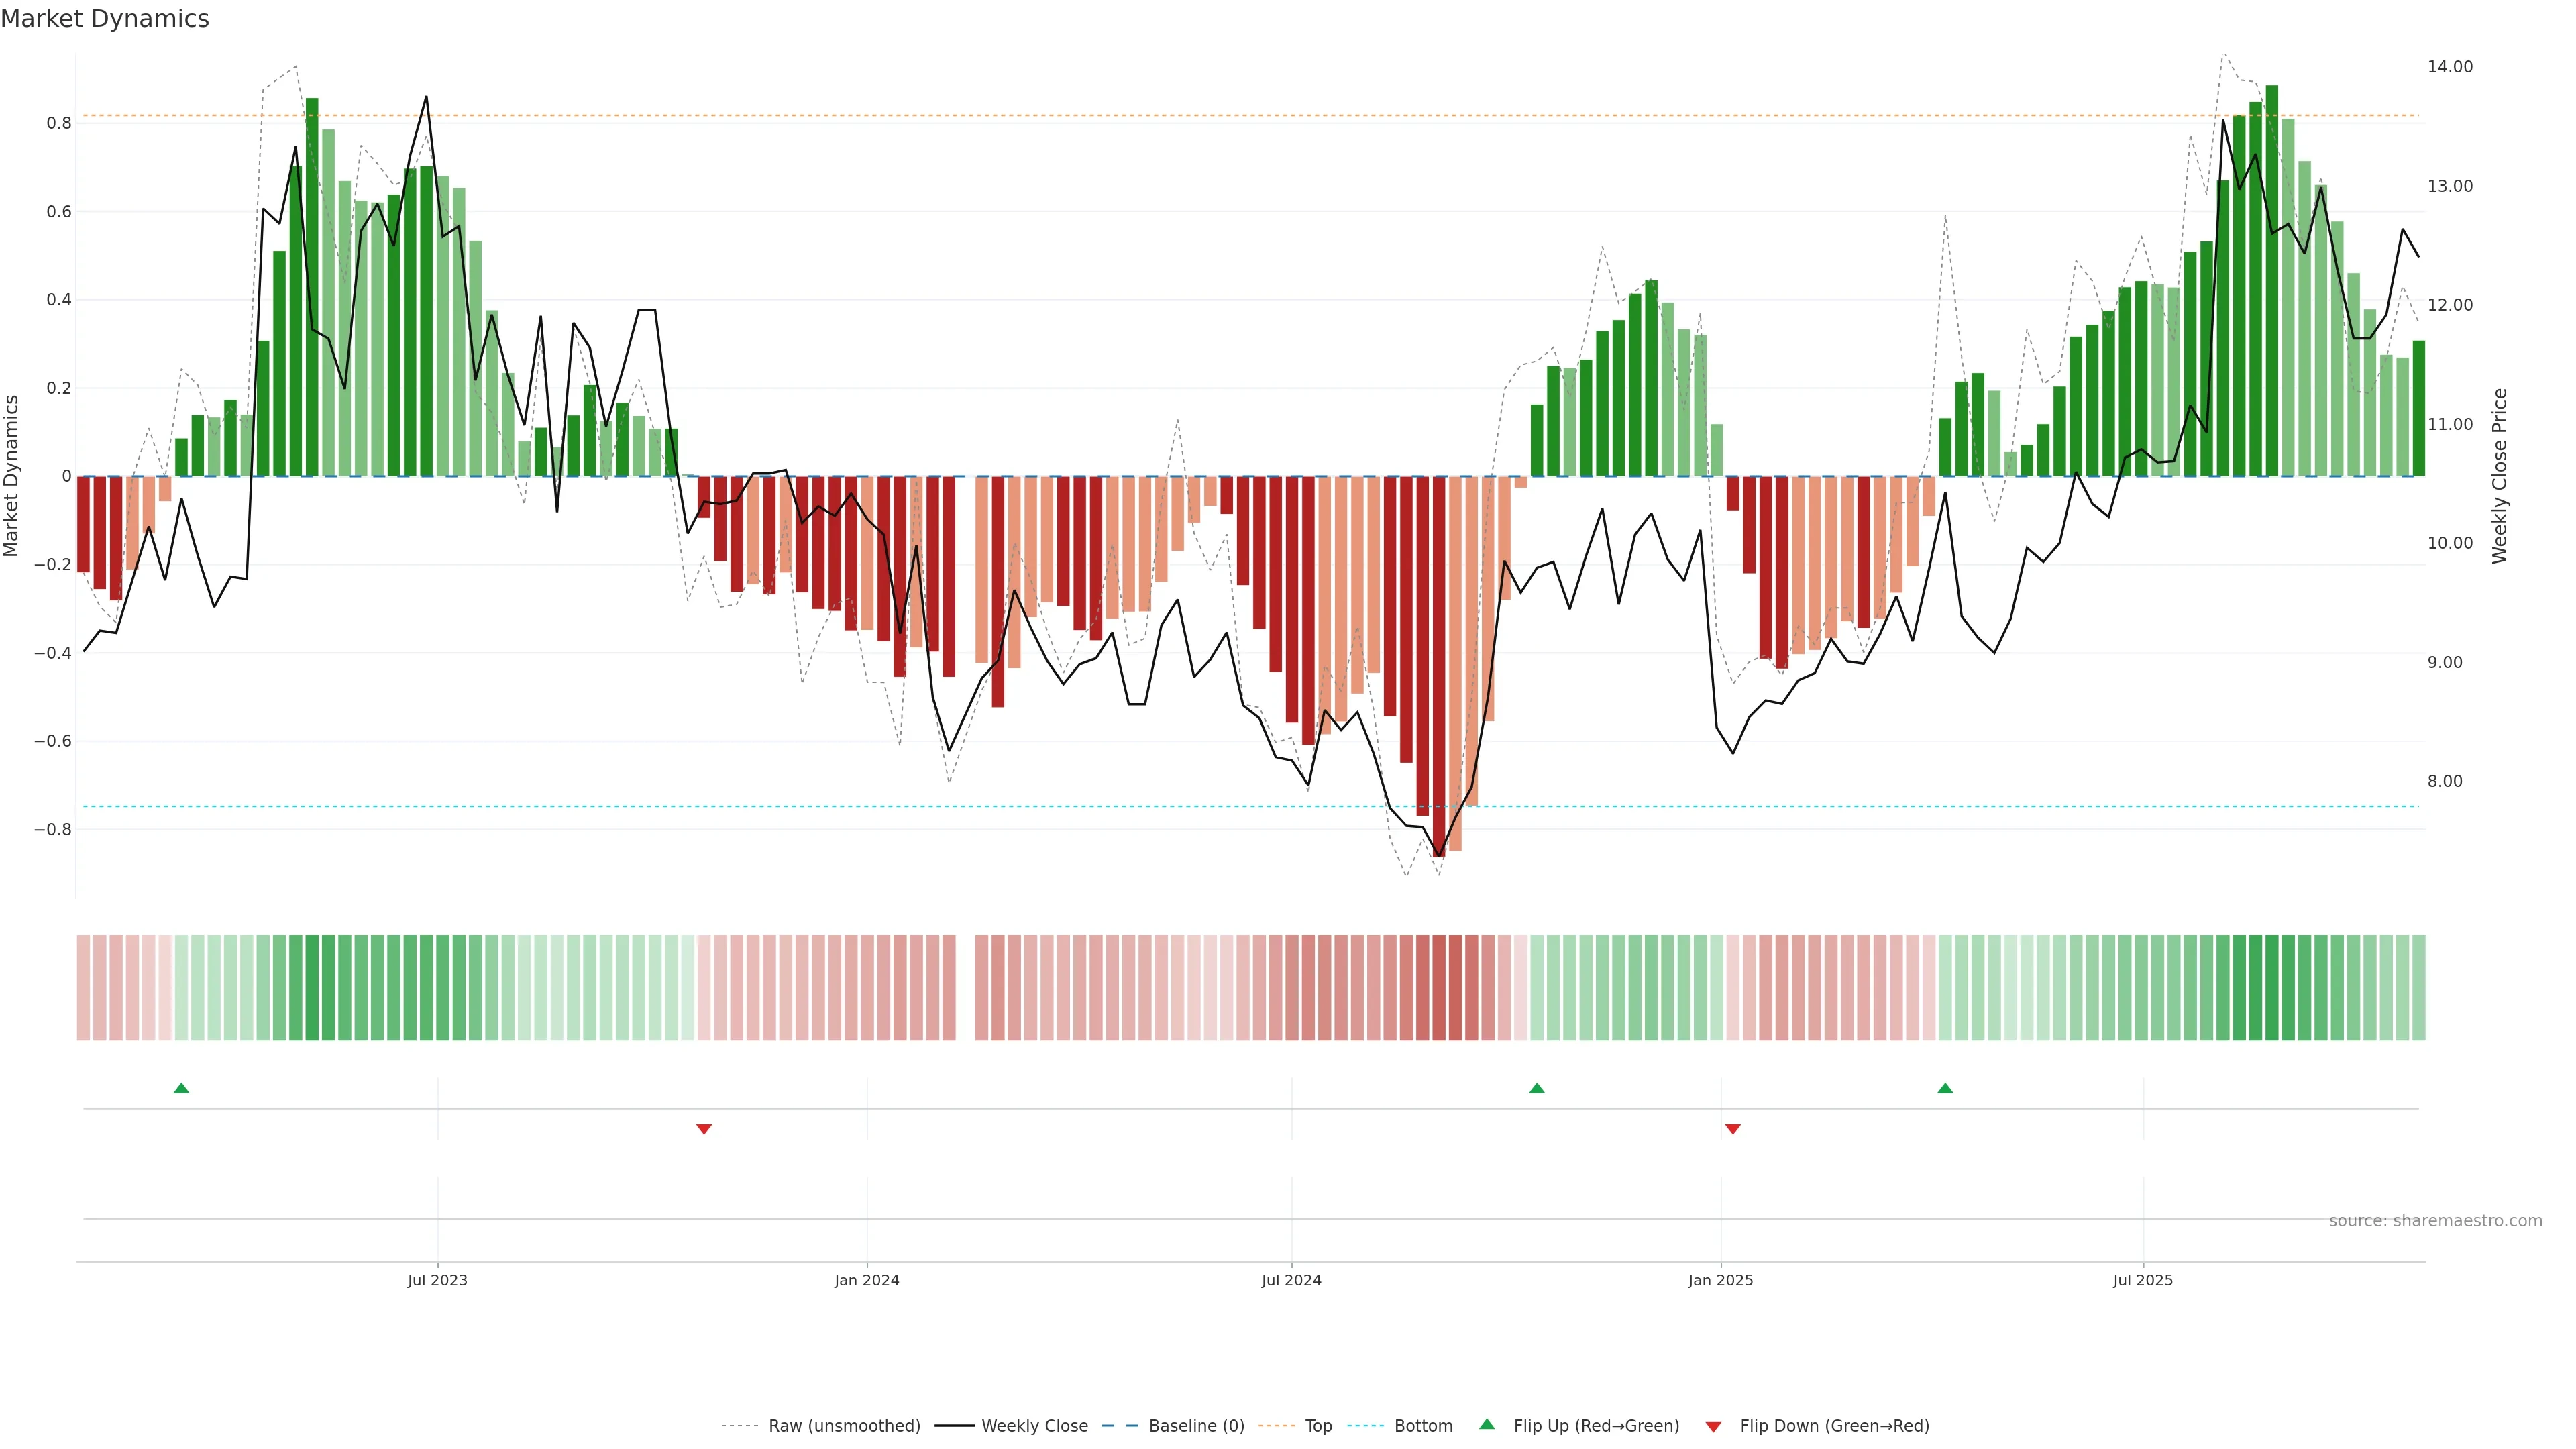Click the Jan 2025 x-axis label

point(1720,1280)
